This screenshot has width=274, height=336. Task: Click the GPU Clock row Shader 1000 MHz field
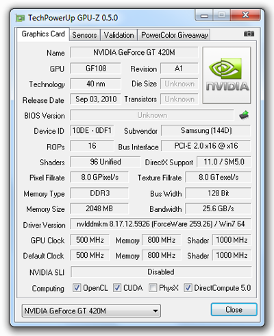pos(232,240)
